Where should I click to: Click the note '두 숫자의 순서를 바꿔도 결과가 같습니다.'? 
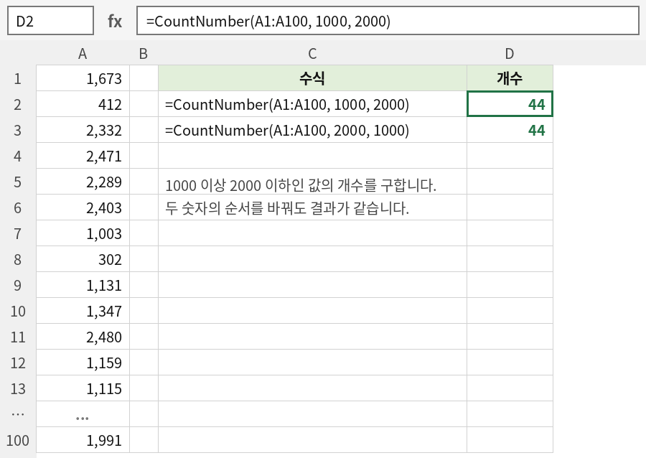tap(287, 208)
